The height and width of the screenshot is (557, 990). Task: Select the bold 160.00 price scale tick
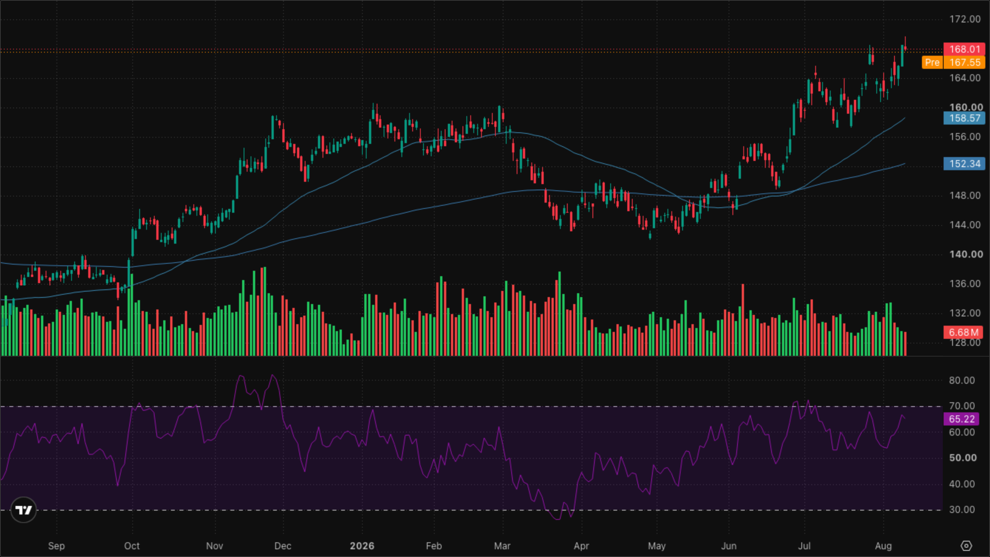(966, 107)
